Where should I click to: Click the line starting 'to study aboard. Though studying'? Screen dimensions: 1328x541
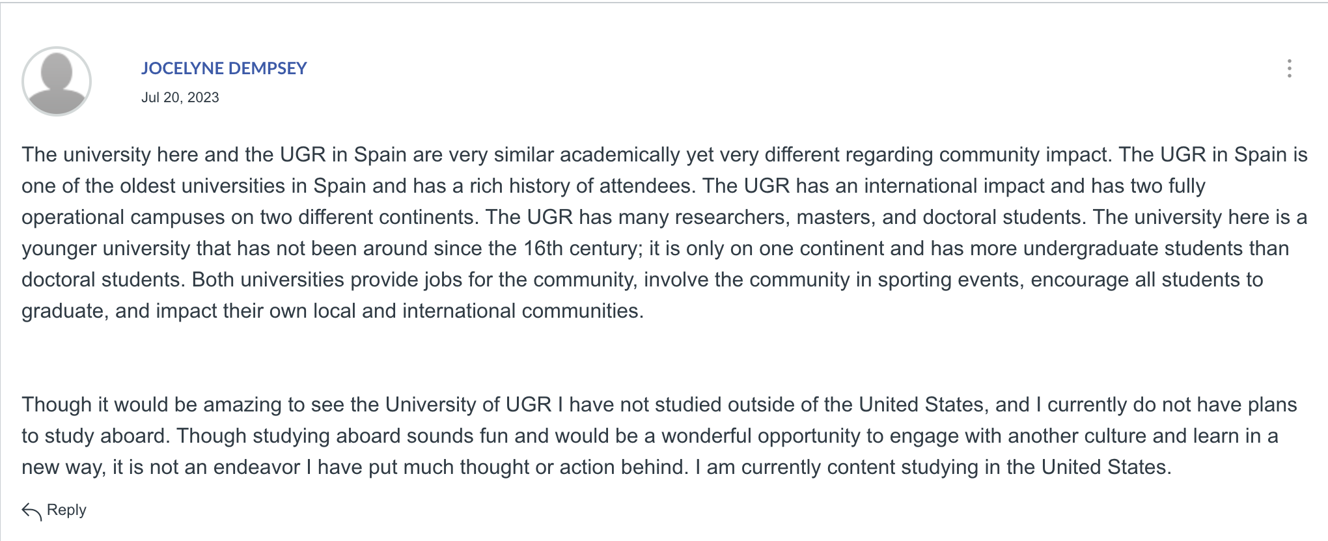pos(650,436)
